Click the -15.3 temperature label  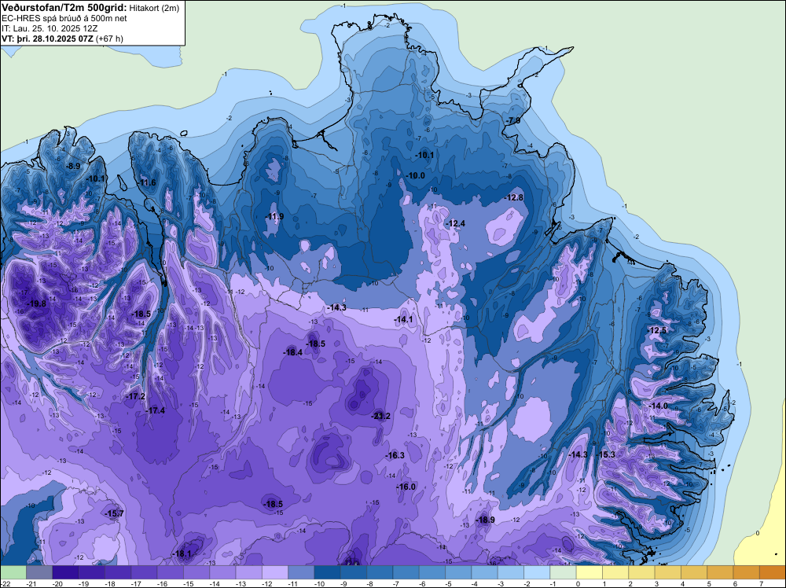tap(605, 454)
